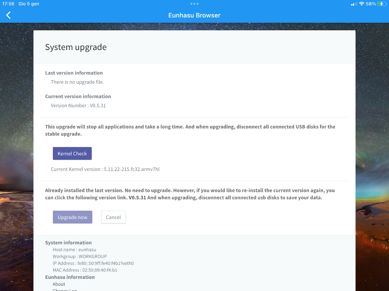Tap the cellular signal bars icon
This screenshot has height=291, width=389.
[x=354, y=4]
